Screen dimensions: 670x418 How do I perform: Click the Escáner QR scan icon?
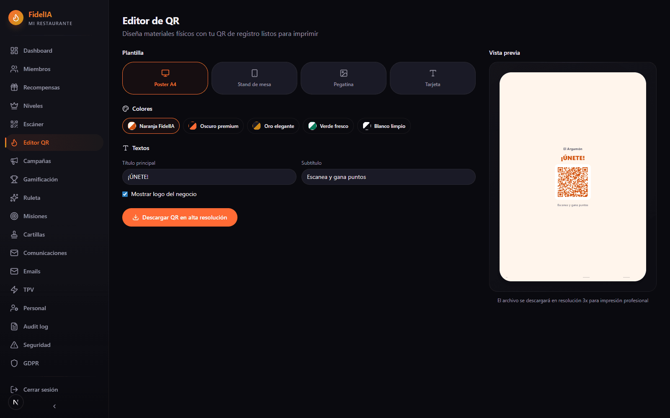pos(14,124)
